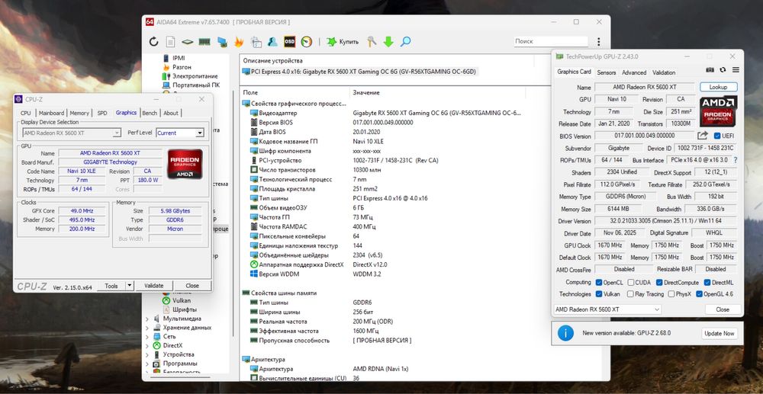Screen dimensions: 763x394
Task: Click the magnifier search toolbar icon
Action: [x=405, y=42]
